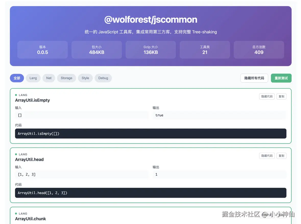Click the output value true
This screenshot has height=224, width=301.
pos(219,115)
